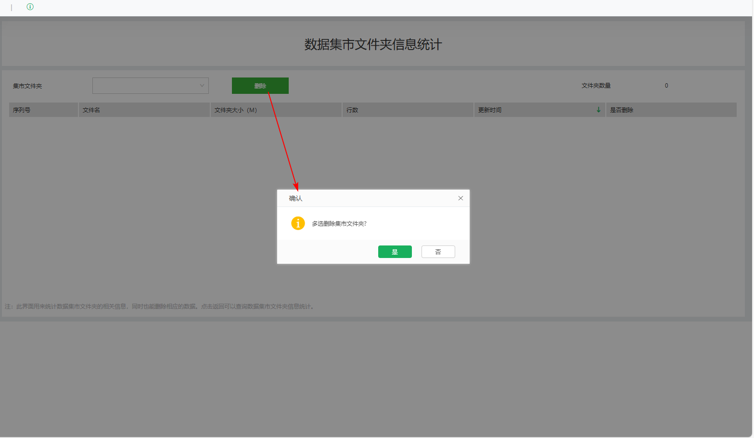This screenshot has width=754, height=438.
Task: Click inside the 集市文件夹 combo box field
Action: (151, 86)
